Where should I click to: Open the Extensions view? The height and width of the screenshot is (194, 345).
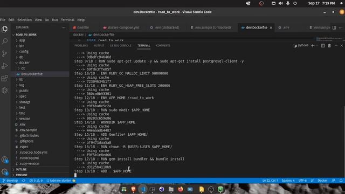point(5,78)
